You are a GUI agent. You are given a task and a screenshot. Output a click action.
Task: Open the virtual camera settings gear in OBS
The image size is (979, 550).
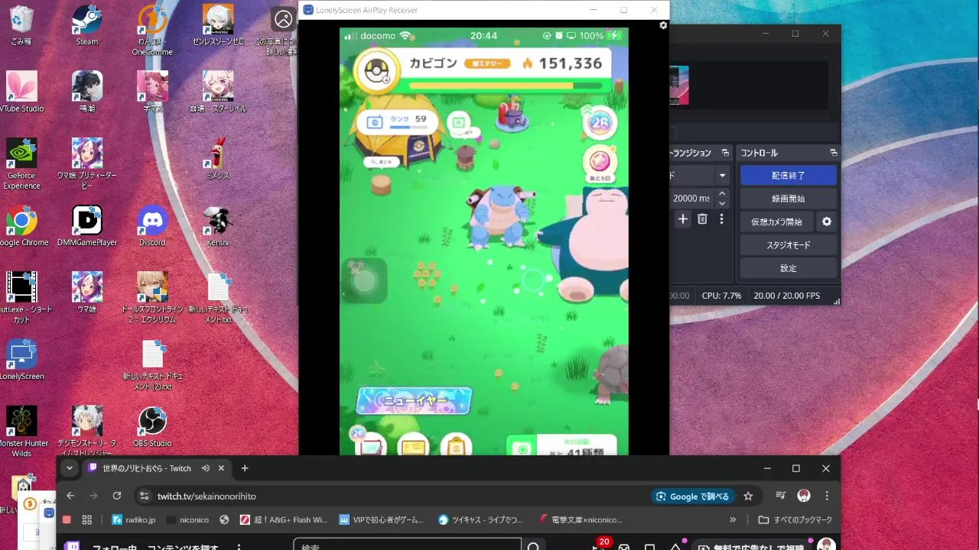[x=826, y=222]
